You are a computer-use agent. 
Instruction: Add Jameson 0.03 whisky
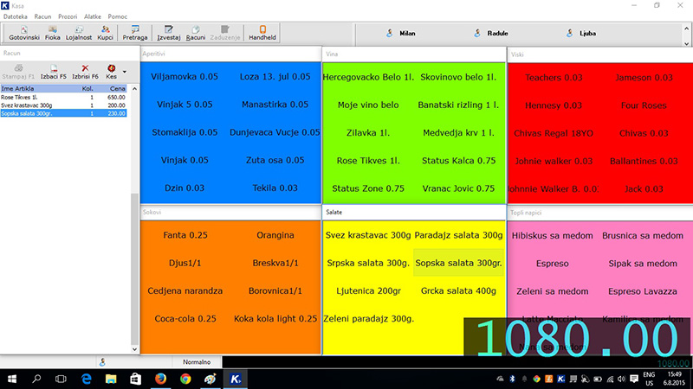[644, 78]
